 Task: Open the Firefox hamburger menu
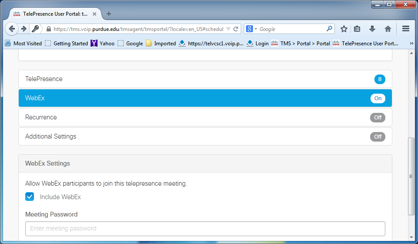pyautogui.click(x=405, y=29)
